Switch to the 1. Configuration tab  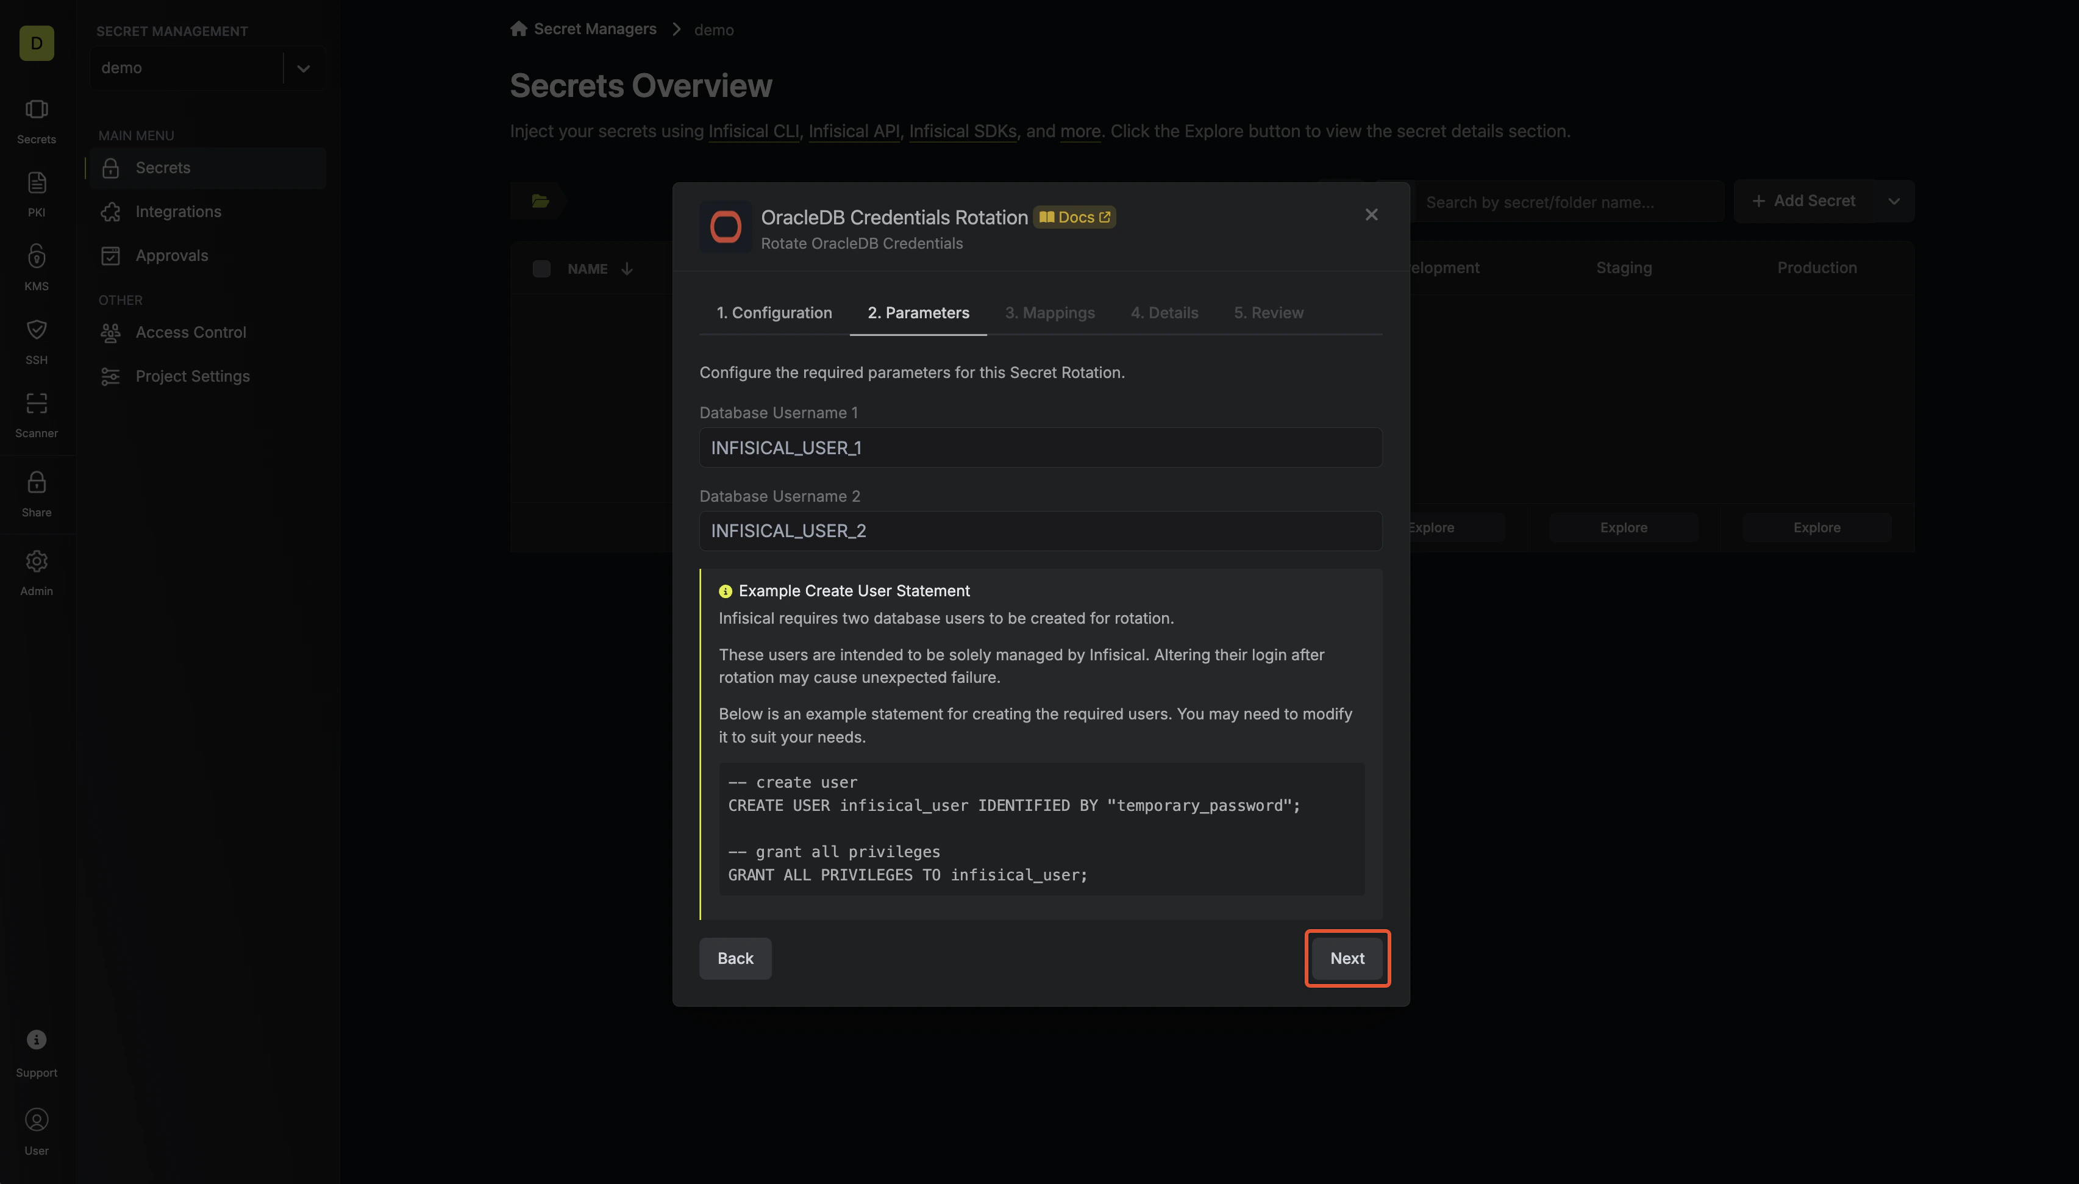coord(774,313)
